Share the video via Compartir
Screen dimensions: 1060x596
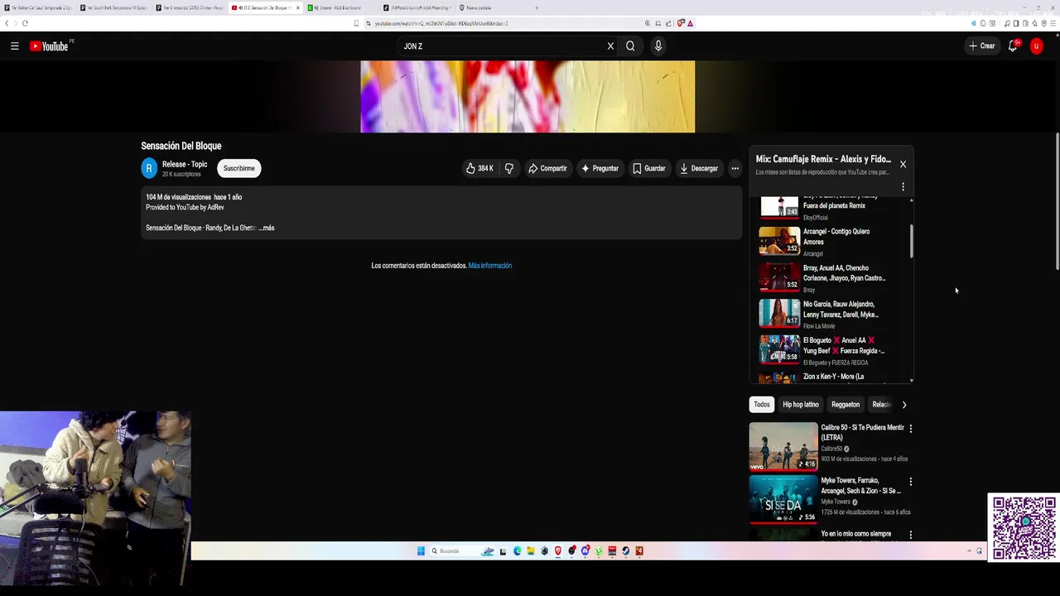pos(547,169)
